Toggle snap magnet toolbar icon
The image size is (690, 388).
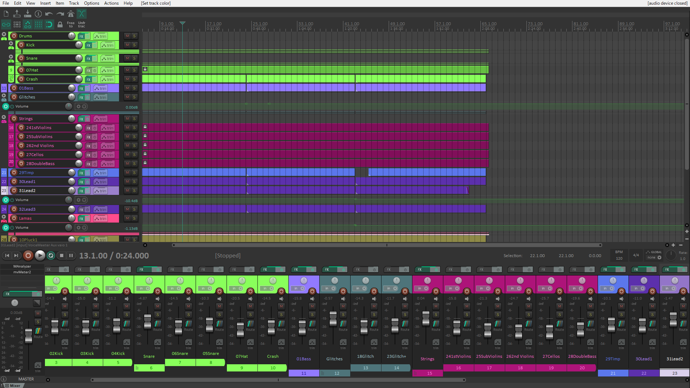(49, 24)
